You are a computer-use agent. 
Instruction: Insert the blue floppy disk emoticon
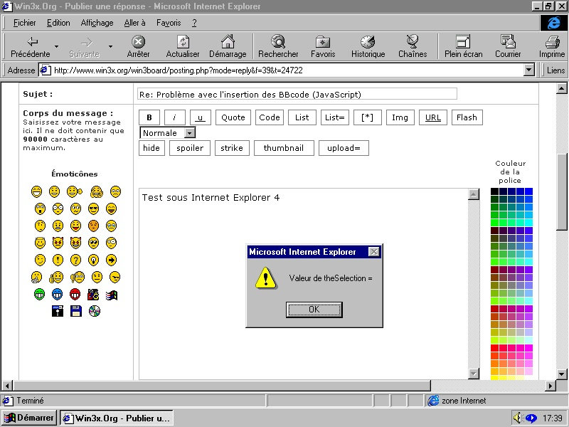[76, 311]
